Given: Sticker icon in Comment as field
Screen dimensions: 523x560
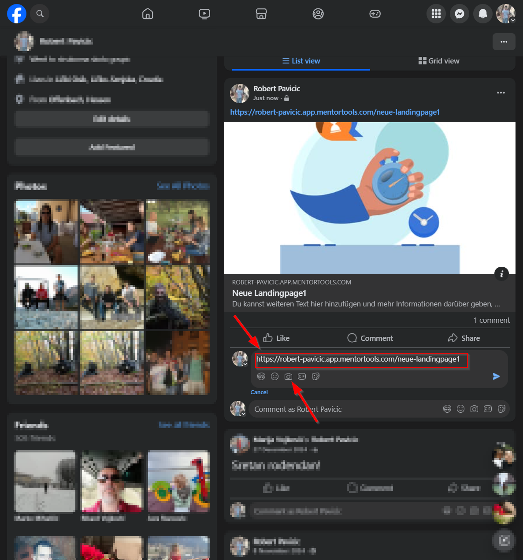Looking at the screenshot, I should pos(501,409).
